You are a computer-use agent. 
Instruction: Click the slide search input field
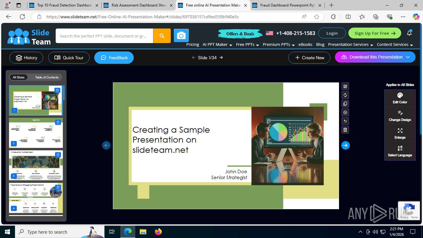104,36
